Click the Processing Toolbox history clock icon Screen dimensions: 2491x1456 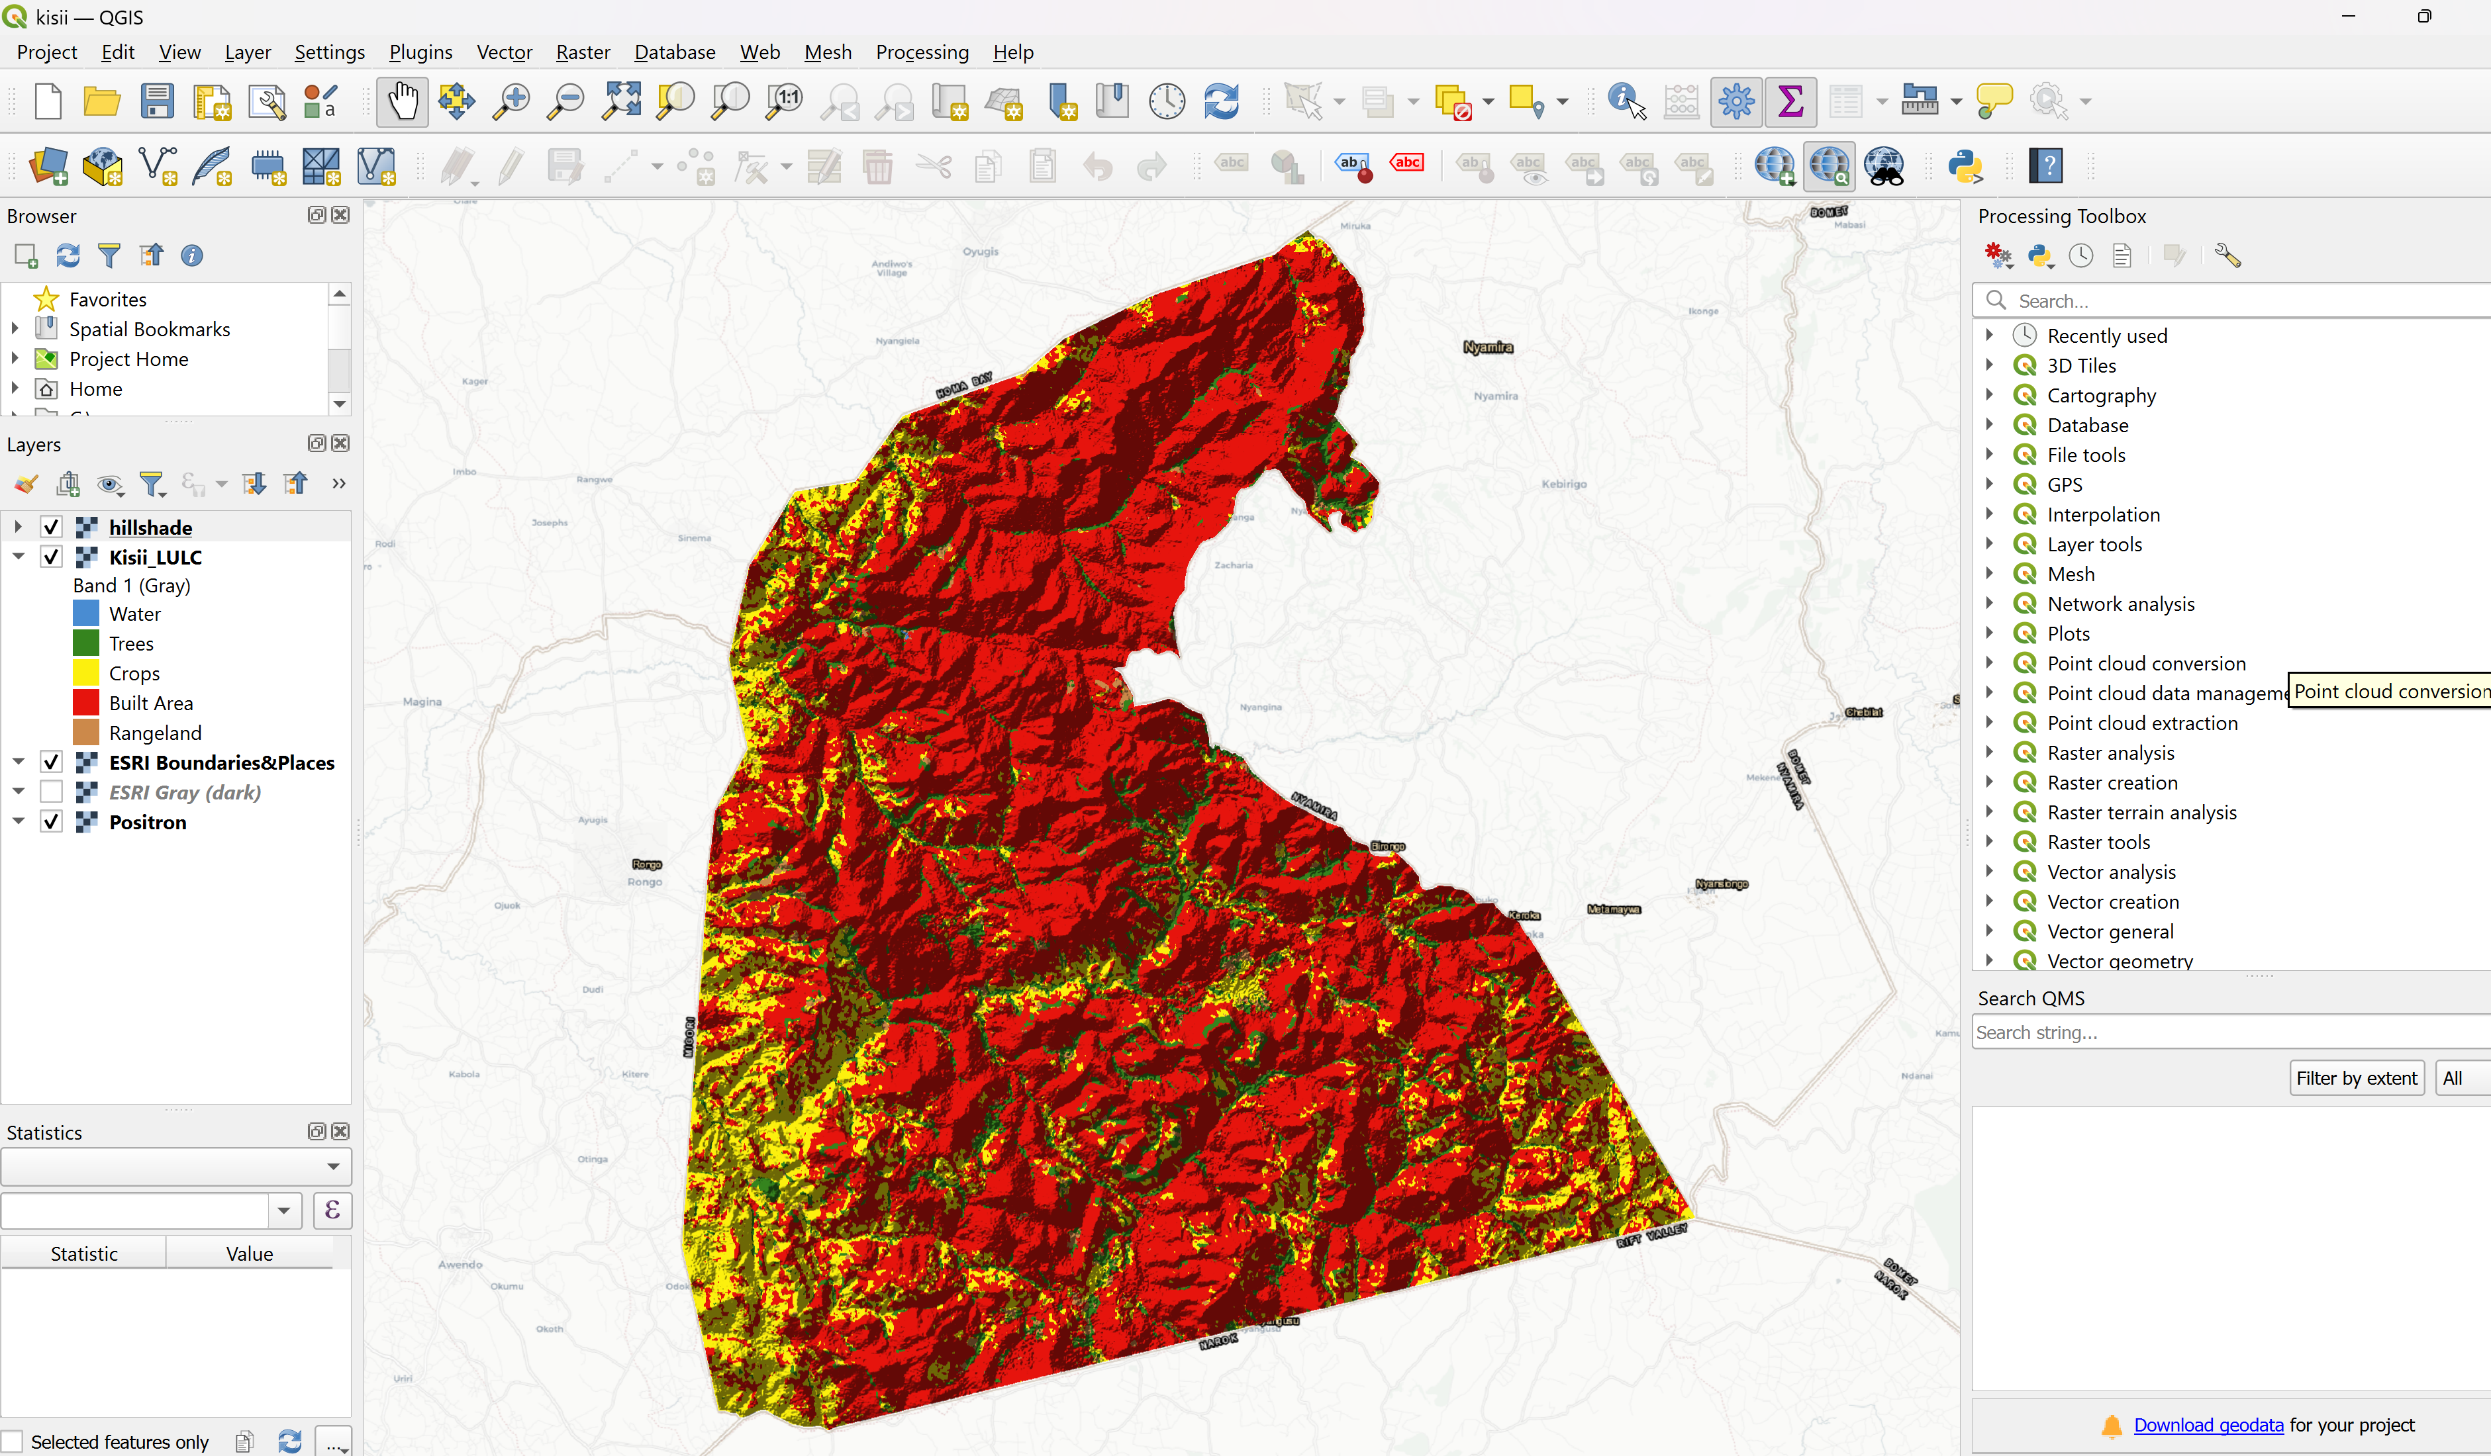(x=2080, y=256)
